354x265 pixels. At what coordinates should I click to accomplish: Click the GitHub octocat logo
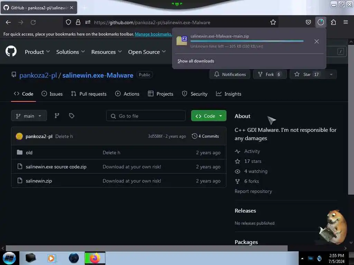point(11,51)
